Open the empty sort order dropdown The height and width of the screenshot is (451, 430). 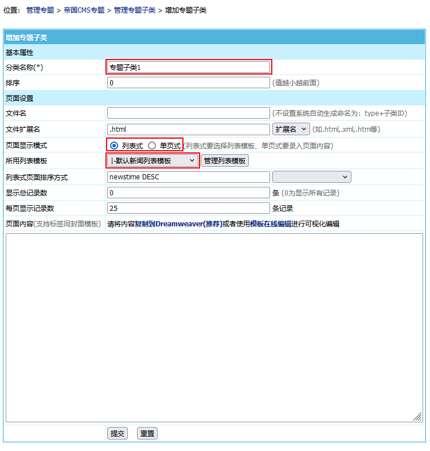coord(311,177)
